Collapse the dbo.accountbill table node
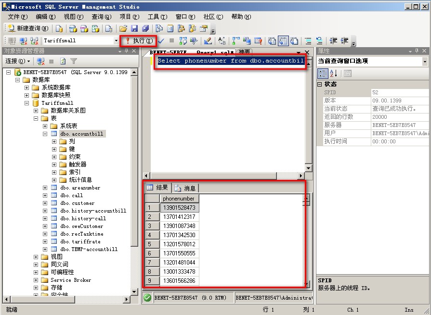Image resolution: width=431 pixels, height=315 pixels. coord(45,134)
